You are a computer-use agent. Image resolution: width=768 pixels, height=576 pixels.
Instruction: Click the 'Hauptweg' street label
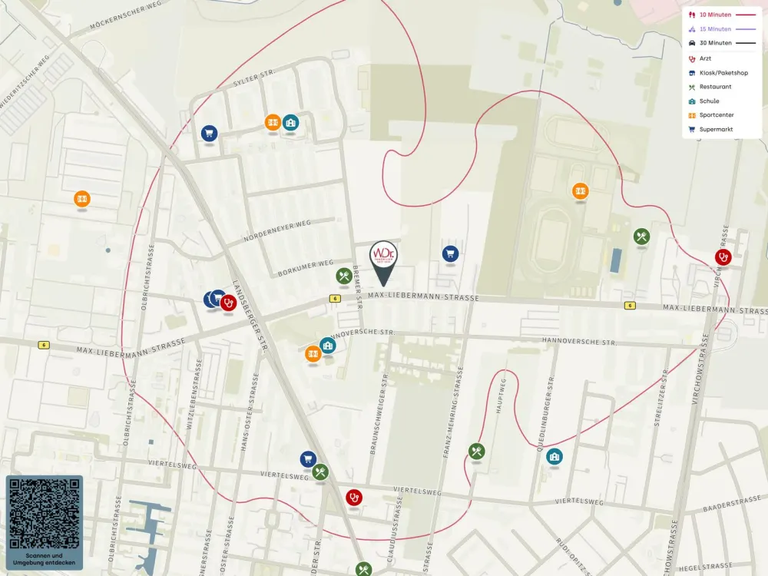tap(501, 396)
